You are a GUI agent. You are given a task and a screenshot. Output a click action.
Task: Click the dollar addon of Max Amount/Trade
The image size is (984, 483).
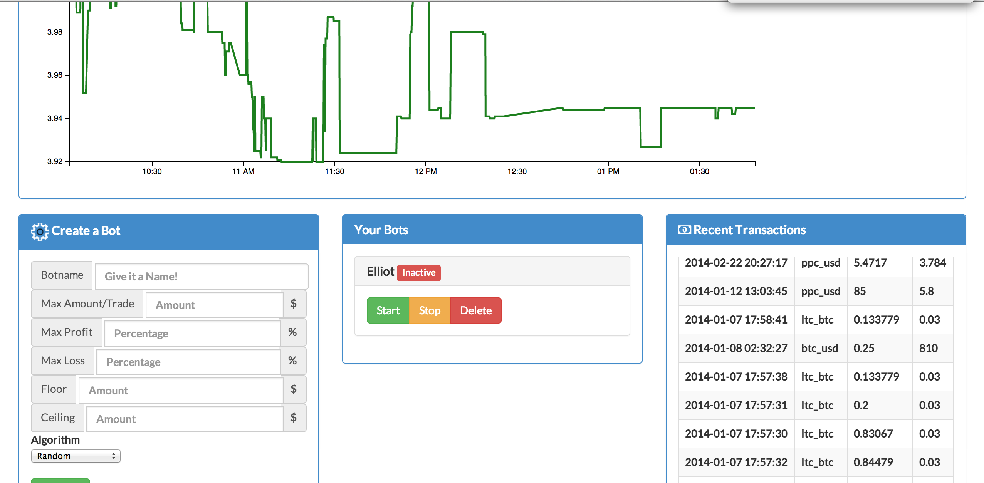[x=294, y=304]
